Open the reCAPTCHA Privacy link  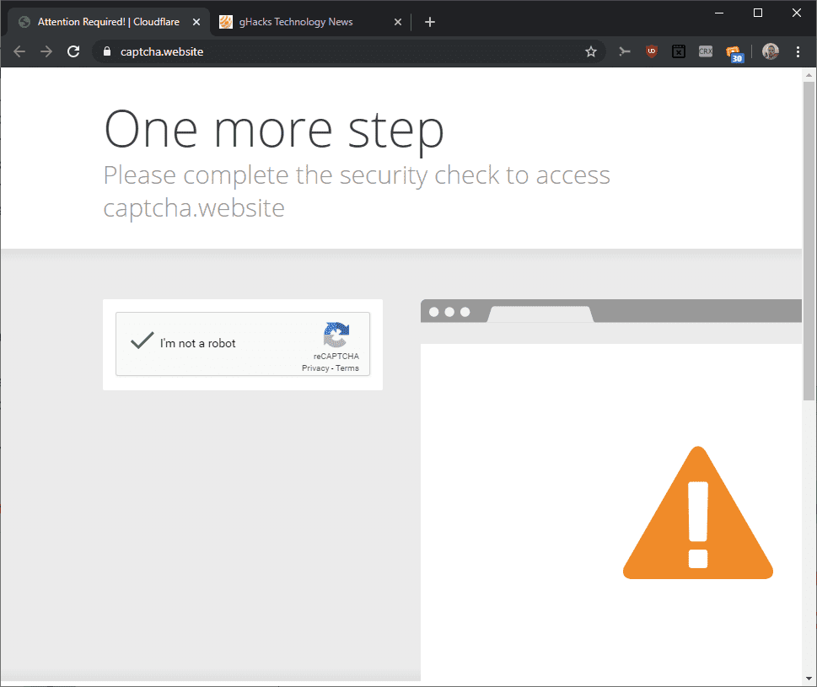click(x=314, y=368)
